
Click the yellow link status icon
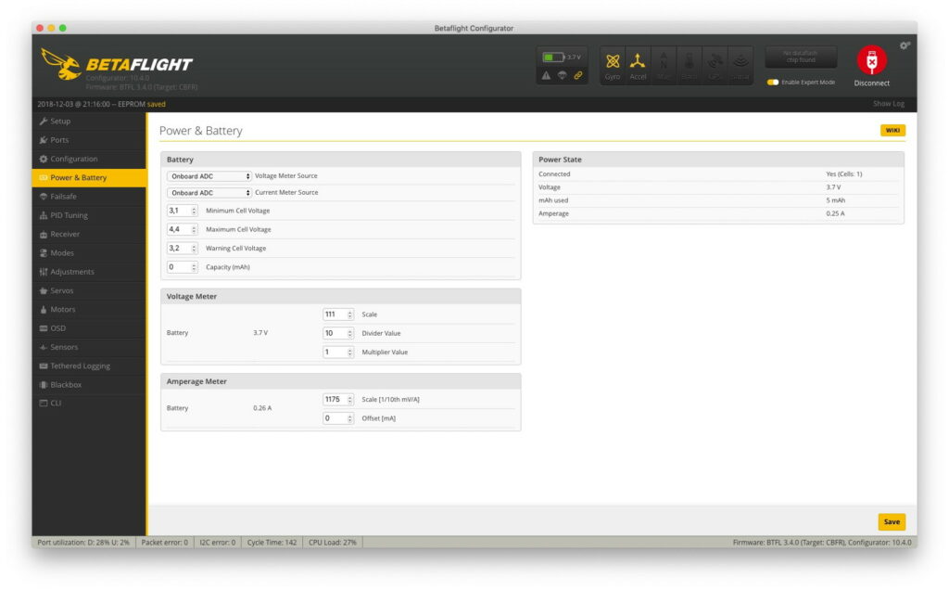coord(578,75)
